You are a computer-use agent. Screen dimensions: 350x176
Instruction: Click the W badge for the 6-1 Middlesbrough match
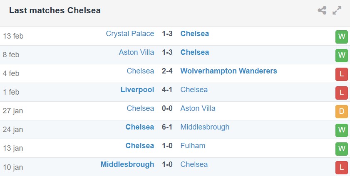point(341,130)
